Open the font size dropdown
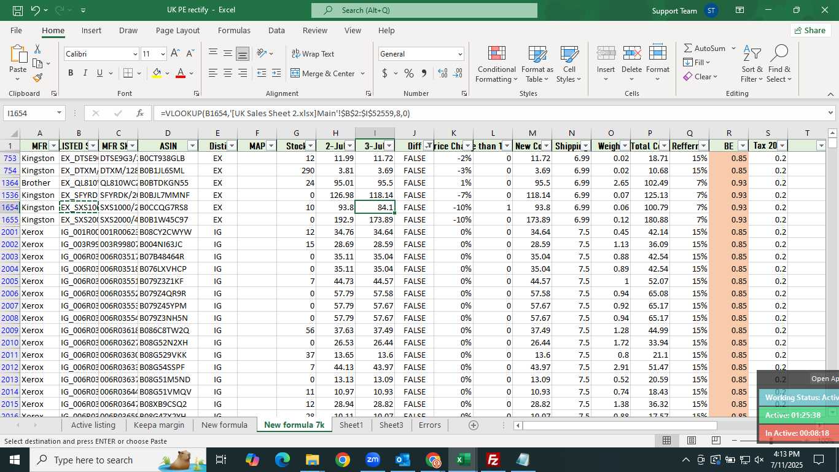The image size is (839, 472). [x=162, y=54]
